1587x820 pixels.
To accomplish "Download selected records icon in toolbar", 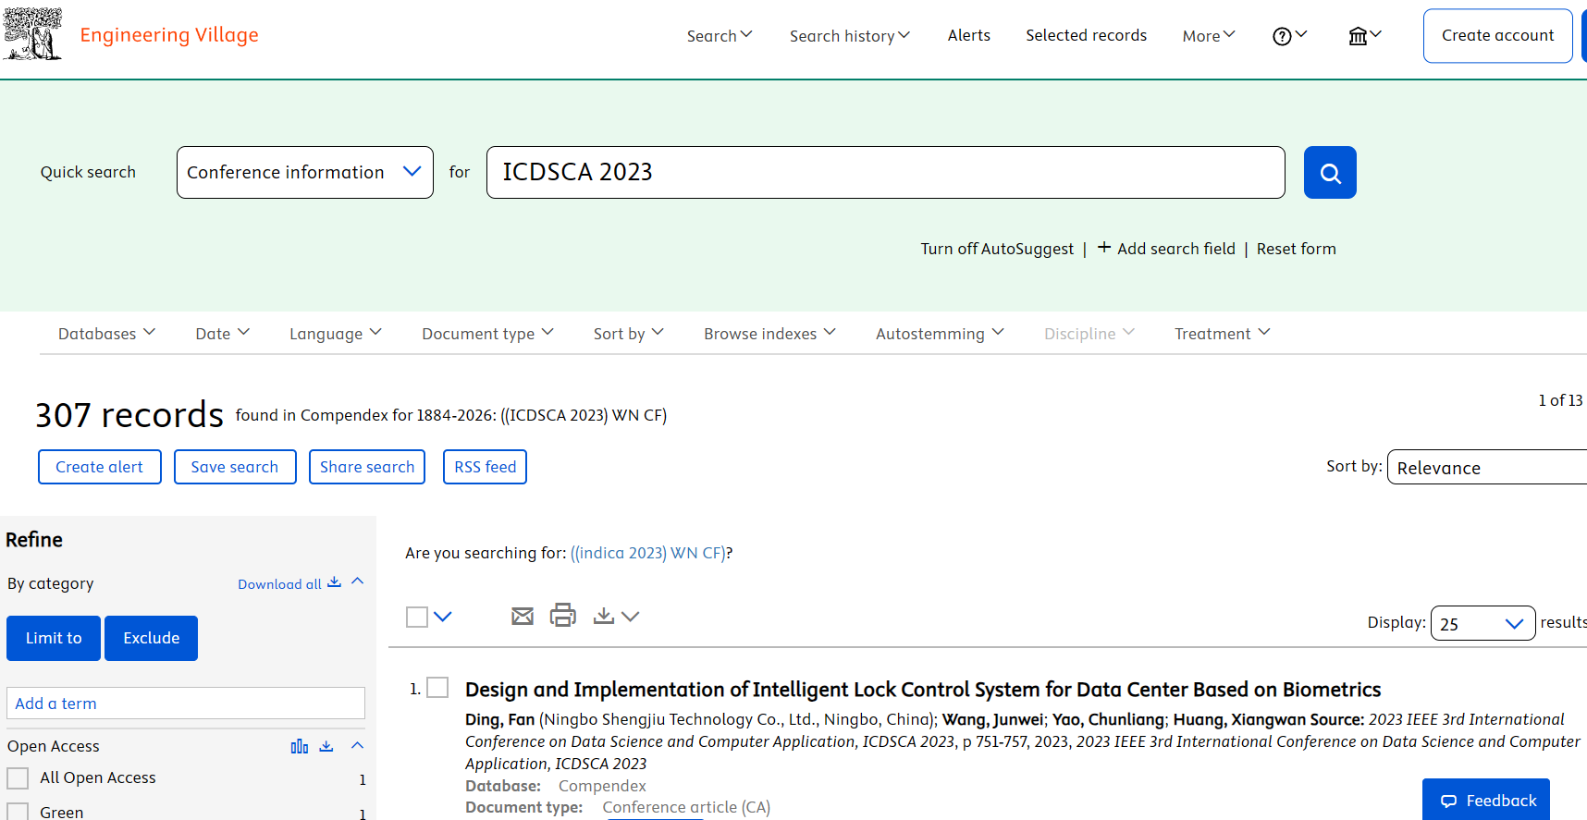I will 603,616.
